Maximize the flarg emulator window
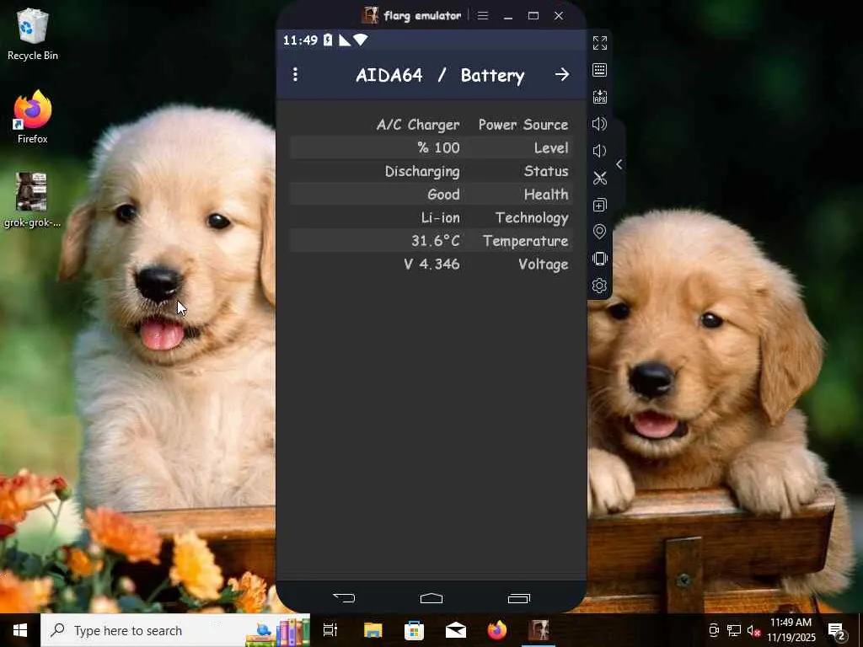 [533, 15]
